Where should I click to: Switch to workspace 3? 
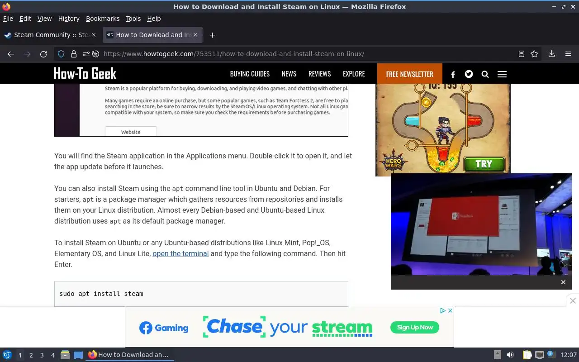[42, 355]
